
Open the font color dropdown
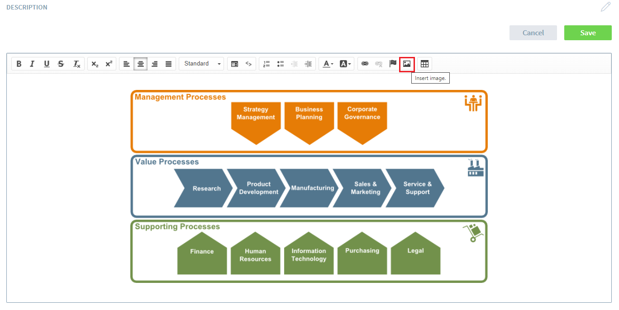pyautogui.click(x=328, y=64)
